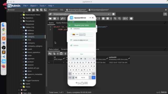Open the Save File options dropdown arrow
Image resolution: width=168 pixels, height=94 pixels.
[58, 19]
